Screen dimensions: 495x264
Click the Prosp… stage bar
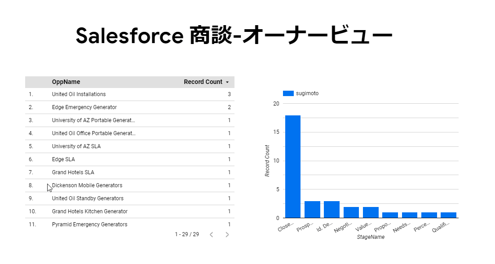(312, 209)
